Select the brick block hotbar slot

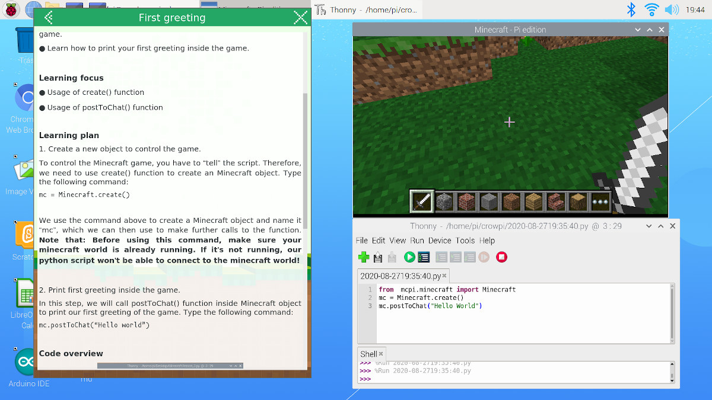pyautogui.click(x=466, y=202)
